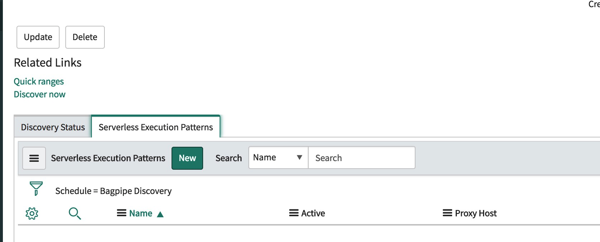Open the personalize list gear icon

(x=32, y=213)
